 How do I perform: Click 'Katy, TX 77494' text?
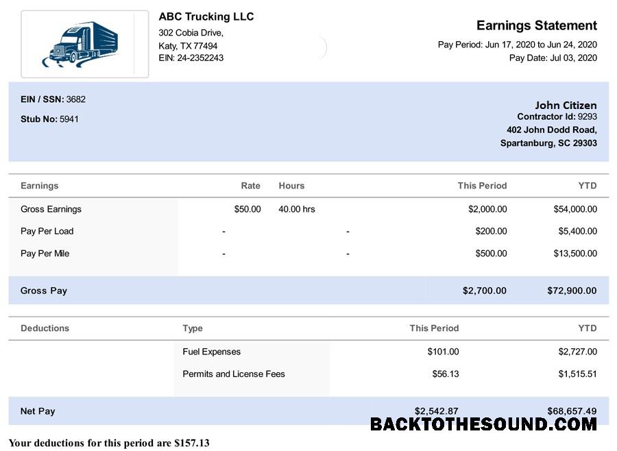[188, 46]
